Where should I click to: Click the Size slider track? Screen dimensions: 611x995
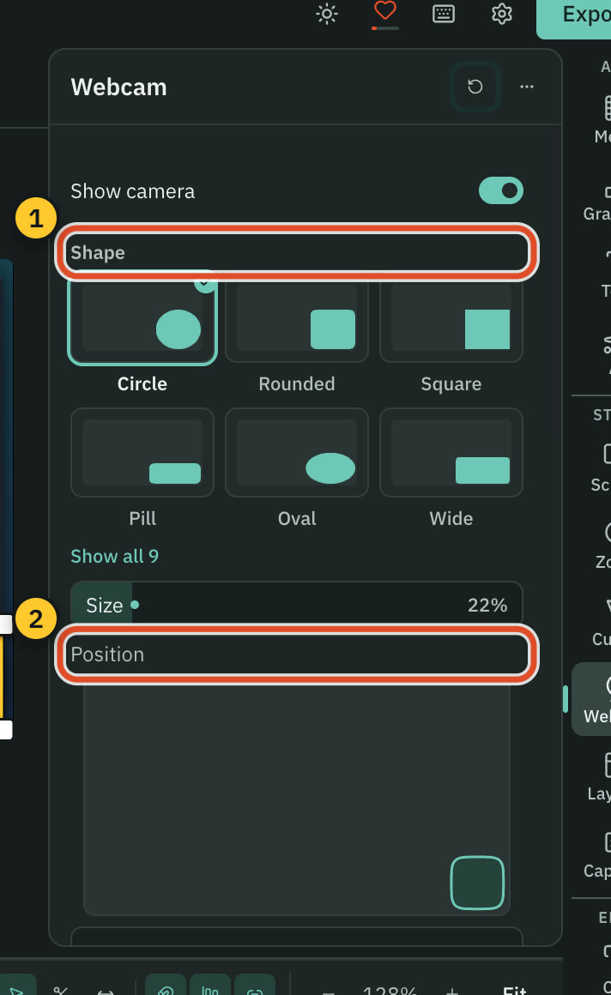tap(297, 605)
